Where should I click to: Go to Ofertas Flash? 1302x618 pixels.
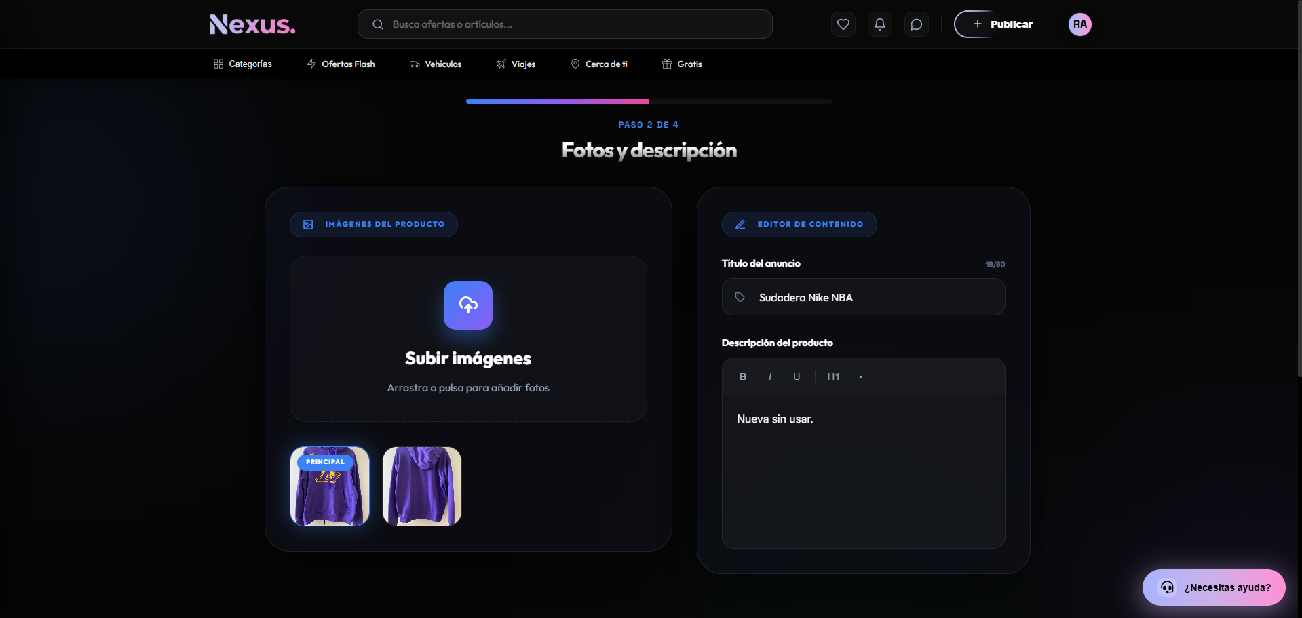click(x=341, y=64)
